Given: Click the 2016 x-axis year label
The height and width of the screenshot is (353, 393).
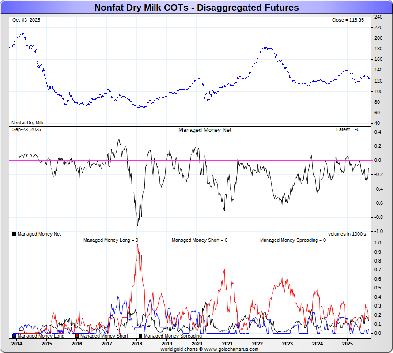Looking at the screenshot, I should click(x=77, y=344).
